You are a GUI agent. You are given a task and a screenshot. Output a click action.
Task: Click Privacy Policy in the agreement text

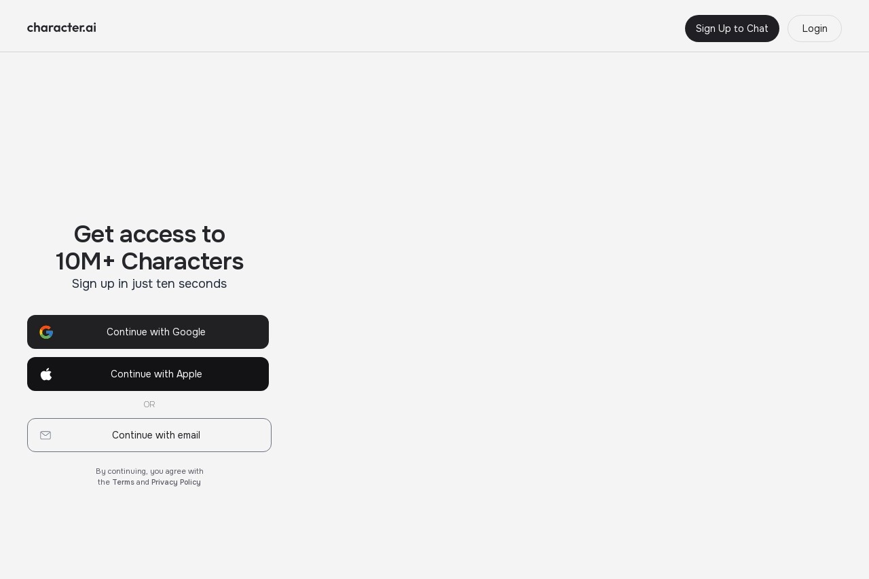point(176,482)
